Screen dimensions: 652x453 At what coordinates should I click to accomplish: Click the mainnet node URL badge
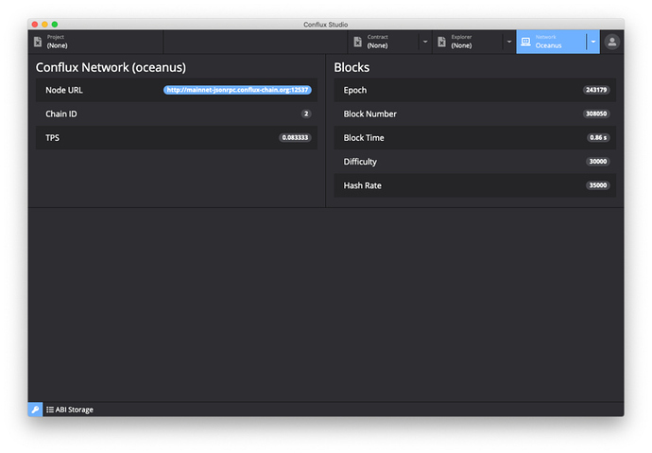tap(237, 90)
